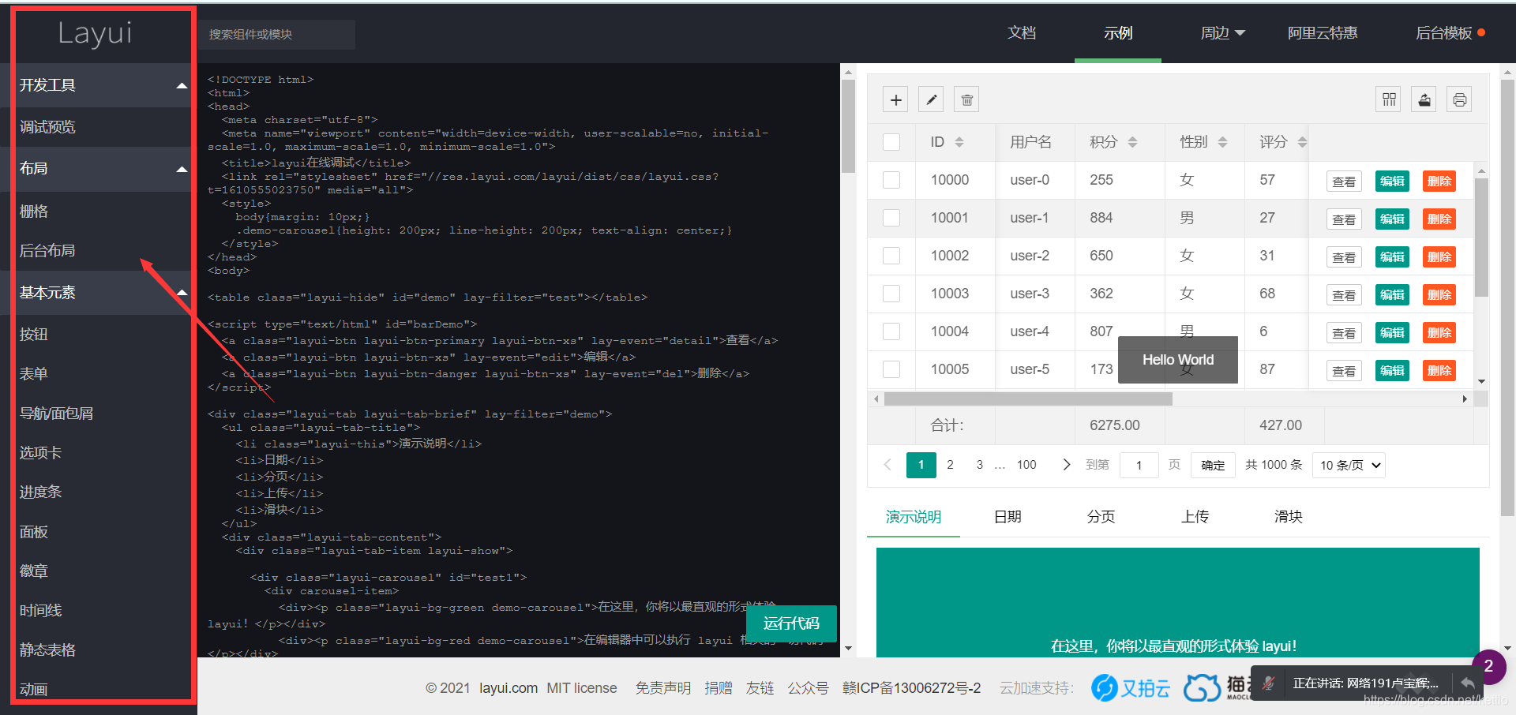Click 查看 in row 10000
Screen dimensions: 1516x715
point(1344,182)
